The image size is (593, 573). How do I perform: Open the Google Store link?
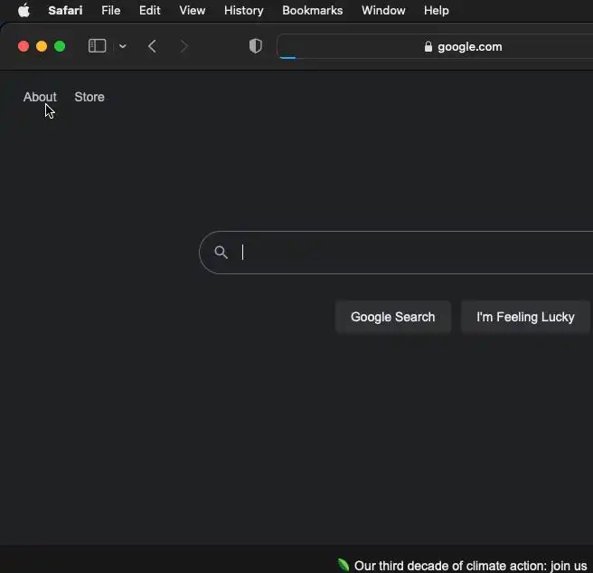coord(89,97)
